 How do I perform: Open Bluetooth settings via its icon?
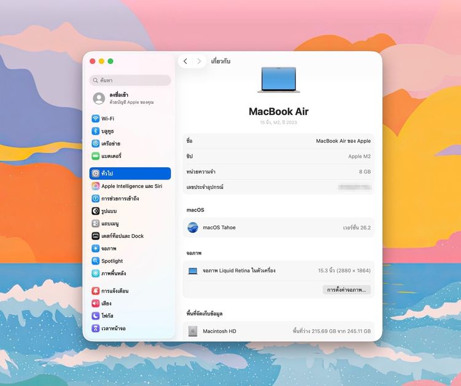[x=96, y=131]
